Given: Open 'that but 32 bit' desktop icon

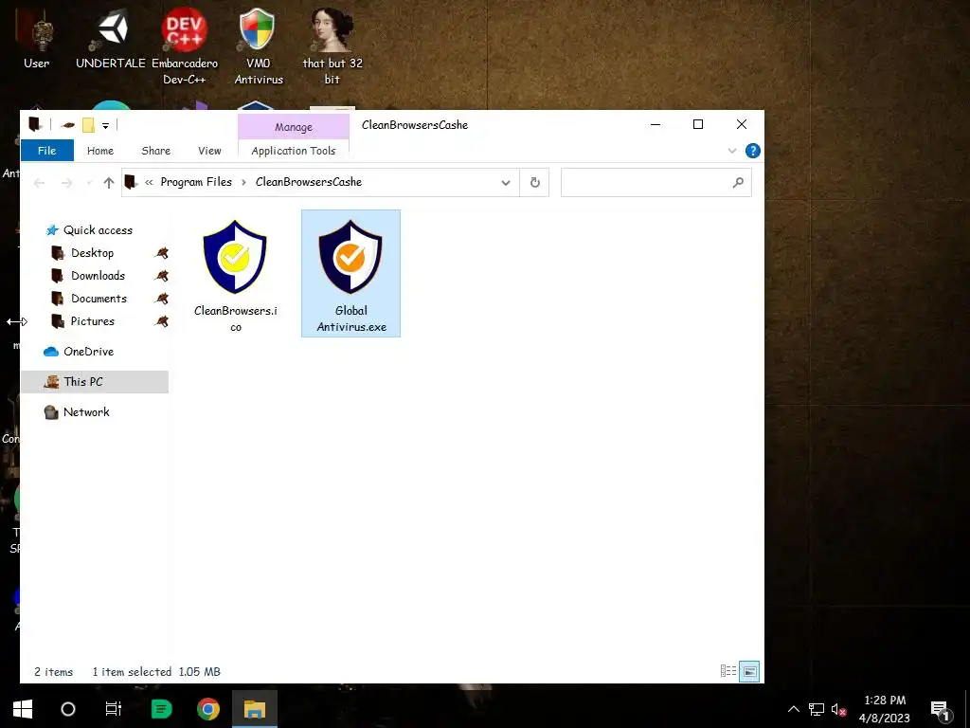Looking at the screenshot, I should point(332,46).
